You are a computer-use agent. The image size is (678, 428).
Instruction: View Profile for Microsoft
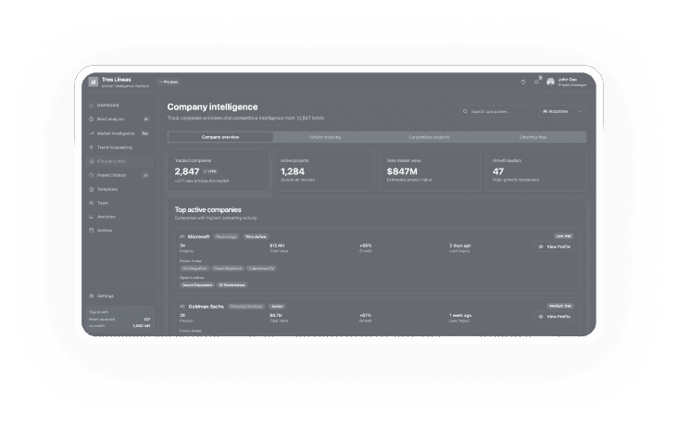tap(554, 246)
